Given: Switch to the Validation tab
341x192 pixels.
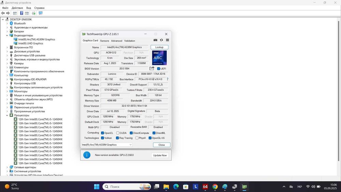Looking at the screenshot, I should (130, 41).
